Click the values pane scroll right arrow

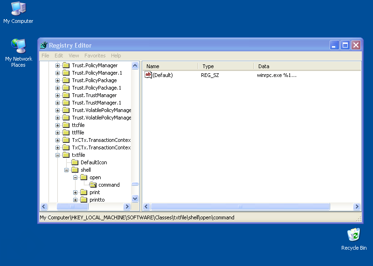coord(357,206)
